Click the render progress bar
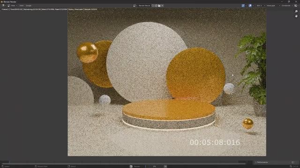The width and height of the screenshot is (300, 168). [x=154, y=166]
